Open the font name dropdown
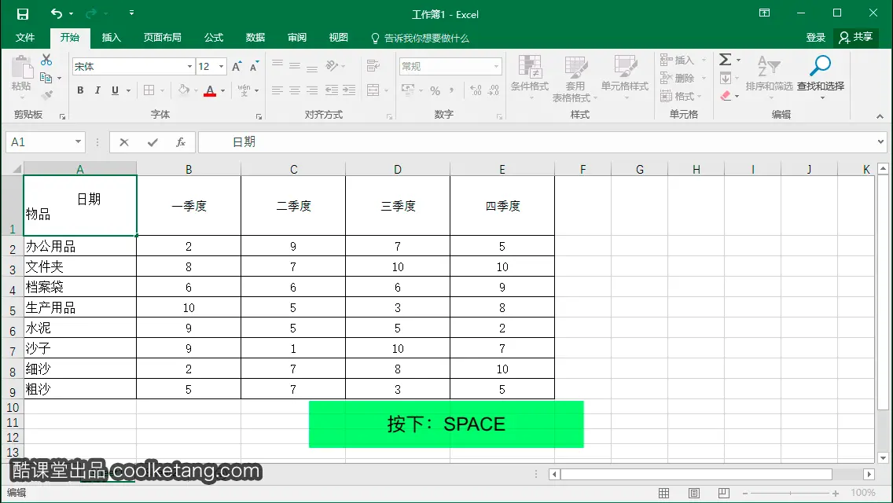This screenshot has width=893, height=503. click(x=189, y=67)
